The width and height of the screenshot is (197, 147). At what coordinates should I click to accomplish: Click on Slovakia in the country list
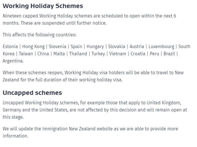click(117, 46)
